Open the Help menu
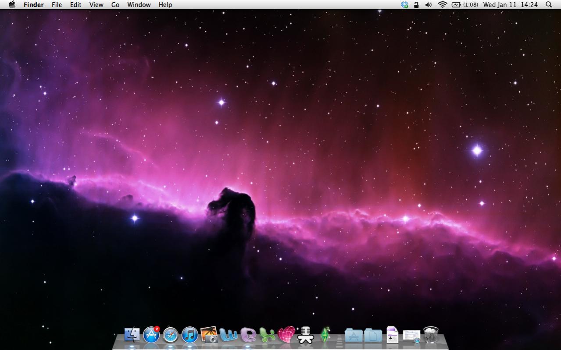This screenshot has height=350, width=561. coord(165,5)
